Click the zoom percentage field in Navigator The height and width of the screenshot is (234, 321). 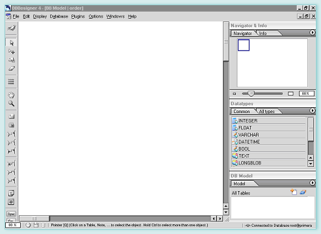tap(306, 94)
